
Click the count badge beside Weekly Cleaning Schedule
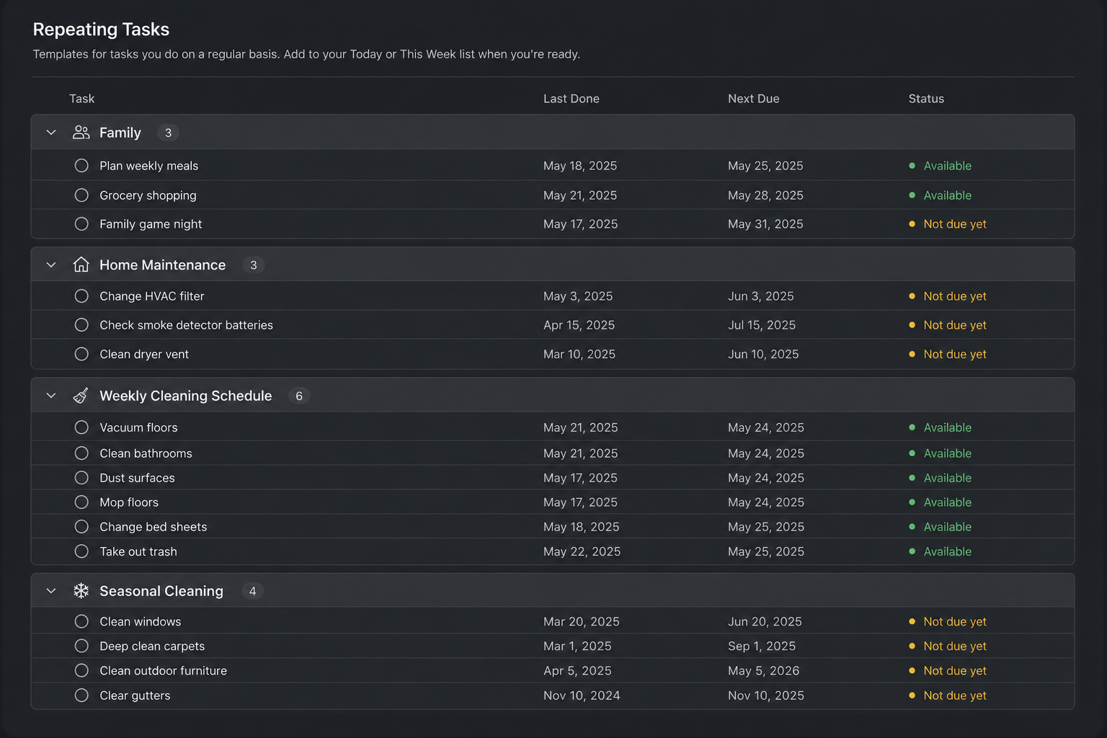click(299, 396)
